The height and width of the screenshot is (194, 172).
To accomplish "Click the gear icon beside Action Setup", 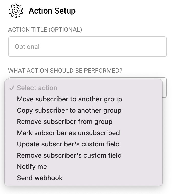I will 16,11.
